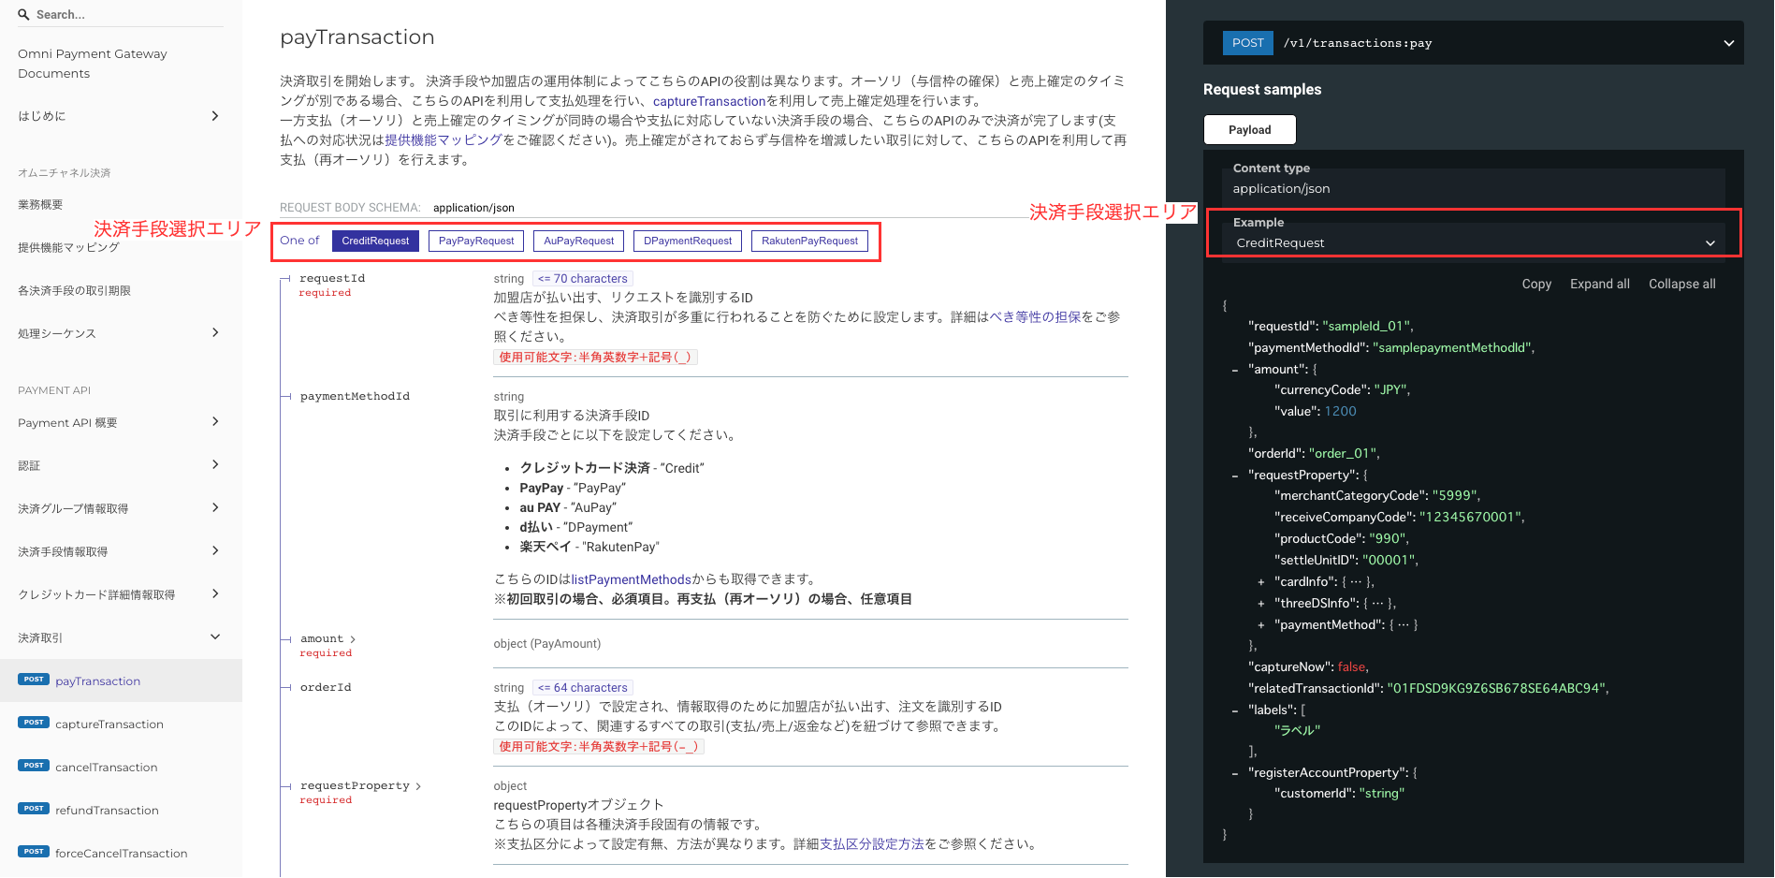
Task: Select the DPaymentRequest schema tab
Action: pos(688,241)
